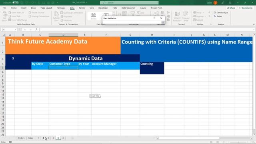Image resolution: width=256 pixels, height=144 pixels.
Task: Click From Table/Range icon
Action: pos(10,20)
